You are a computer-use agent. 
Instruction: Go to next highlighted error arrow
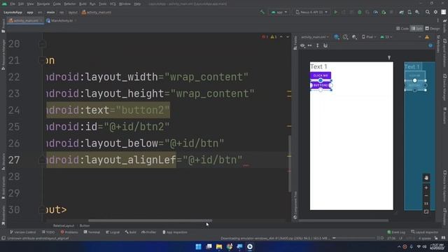[x=288, y=37]
